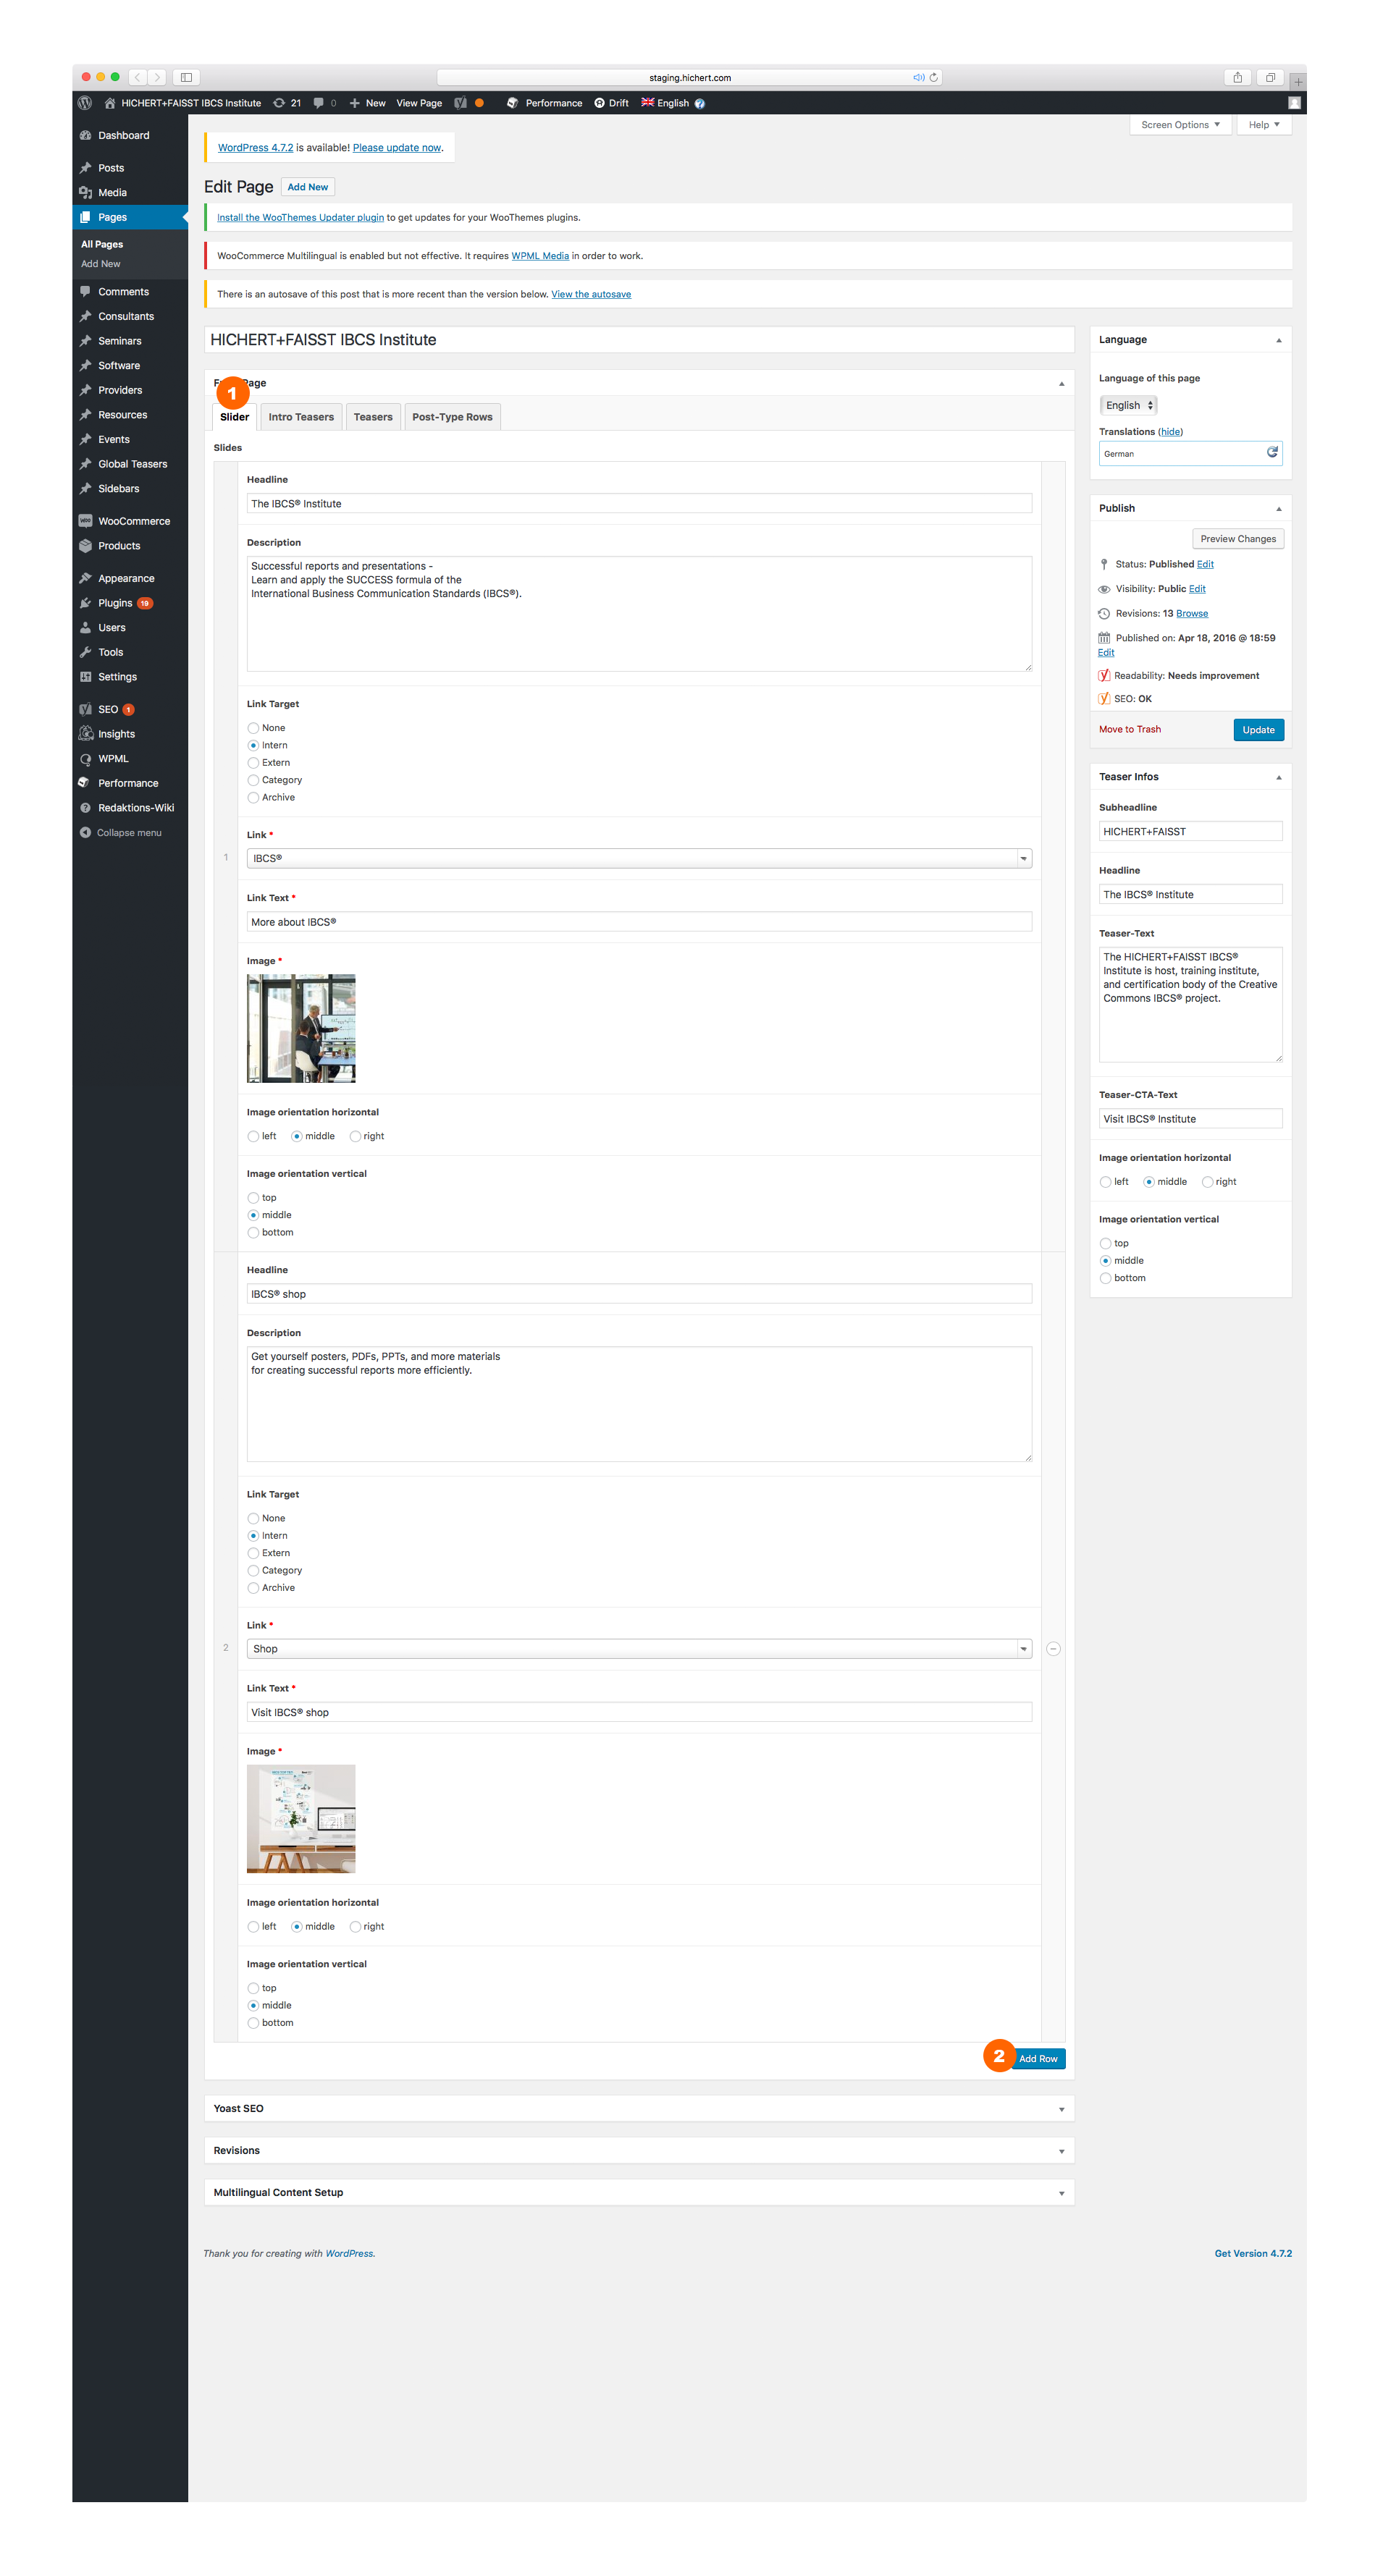Click the WordPress logo in admin bar

(x=85, y=103)
